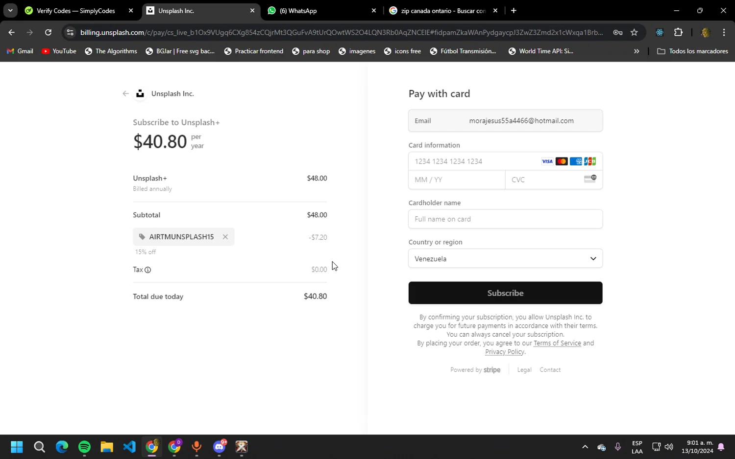Open Spotify from the taskbar

[84, 447]
